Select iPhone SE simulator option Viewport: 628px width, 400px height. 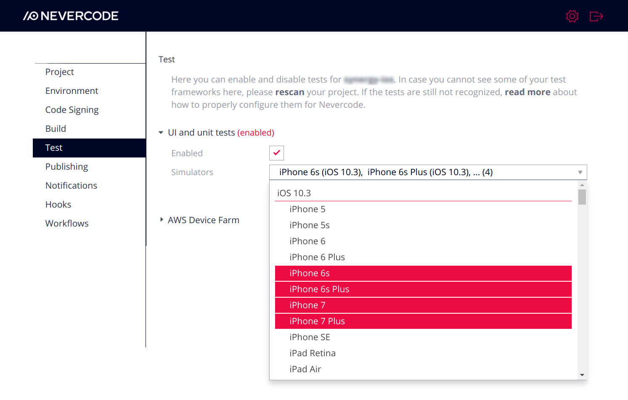point(423,337)
